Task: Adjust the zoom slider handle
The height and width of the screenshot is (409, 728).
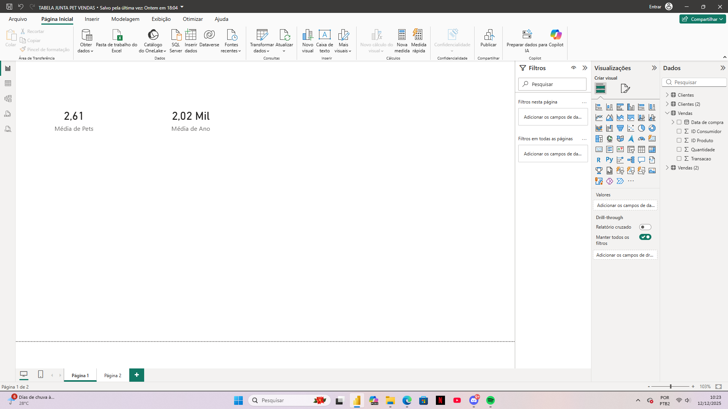Action: coord(671,386)
